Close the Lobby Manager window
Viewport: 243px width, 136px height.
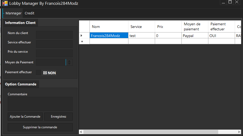pyautogui.click(x=237, y=2)
